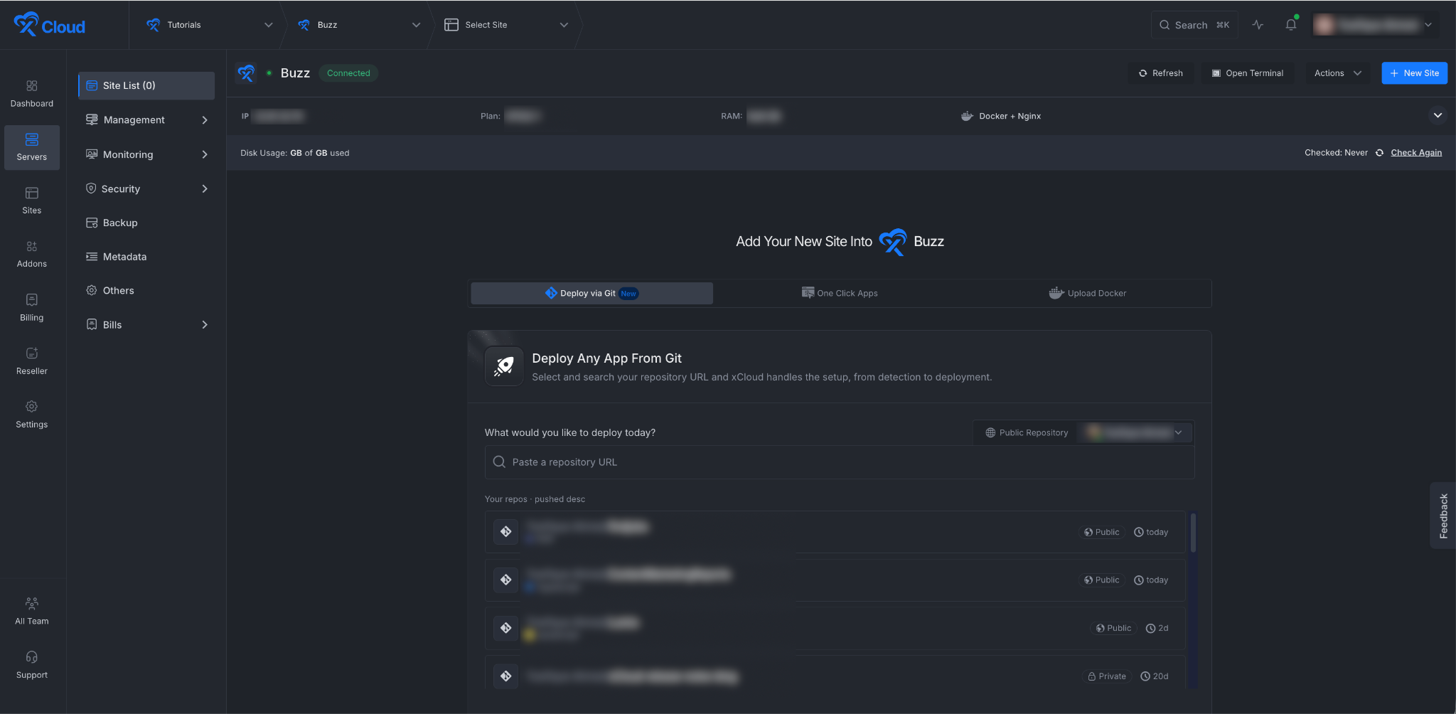Open the notifications bell
Image resolution: width=1456 pixels, height=714 pixels.
click(x=1291, y=25)
